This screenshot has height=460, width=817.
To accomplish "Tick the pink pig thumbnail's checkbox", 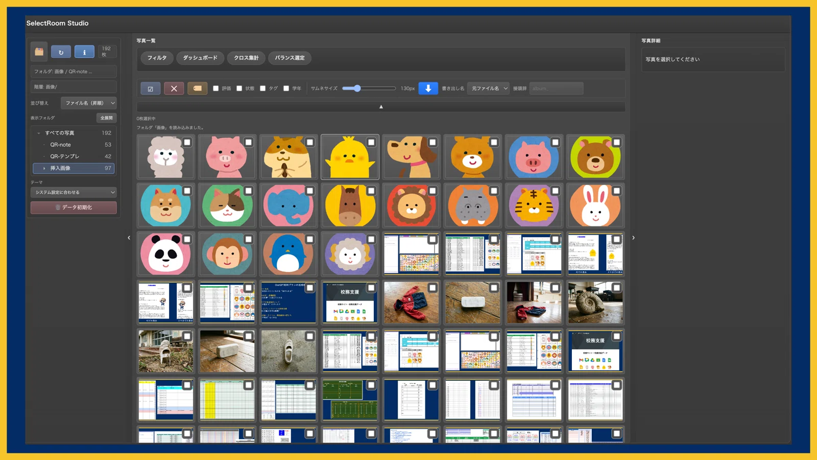I will pyautogui.click(x=248, y=143).
